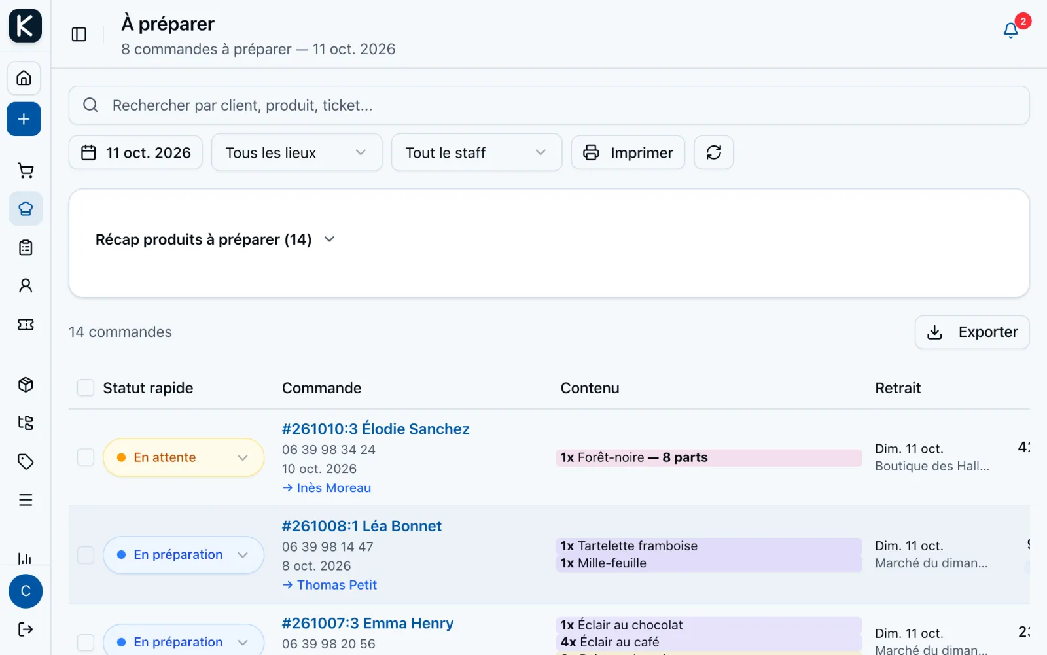Check the select-all checkbox in header
Image resolution: width=1047 pixels, height=655 pixels.
pyautogui.click(x=86, y=388)
